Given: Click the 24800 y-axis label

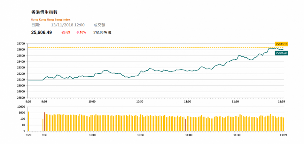Looking at the screenshot, I should tap(21, 98).
